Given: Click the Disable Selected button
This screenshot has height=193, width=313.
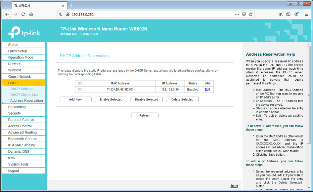Looking at the screenshot, I should 147,99.
